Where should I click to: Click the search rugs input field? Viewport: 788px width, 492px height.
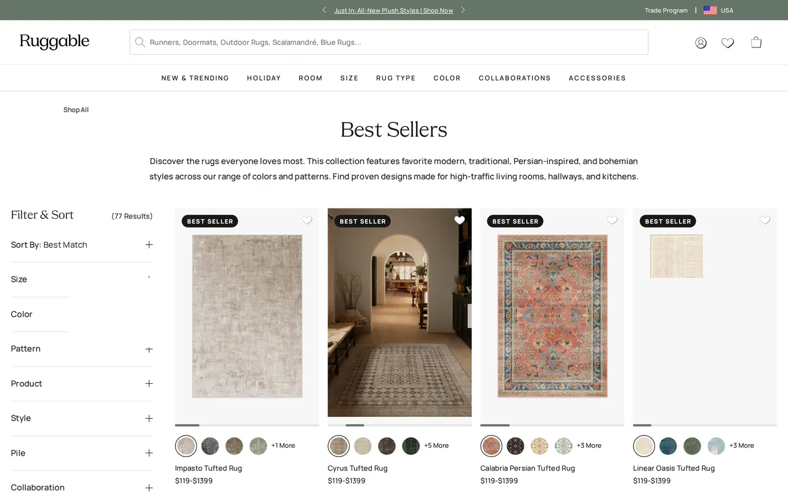point(388,42)
